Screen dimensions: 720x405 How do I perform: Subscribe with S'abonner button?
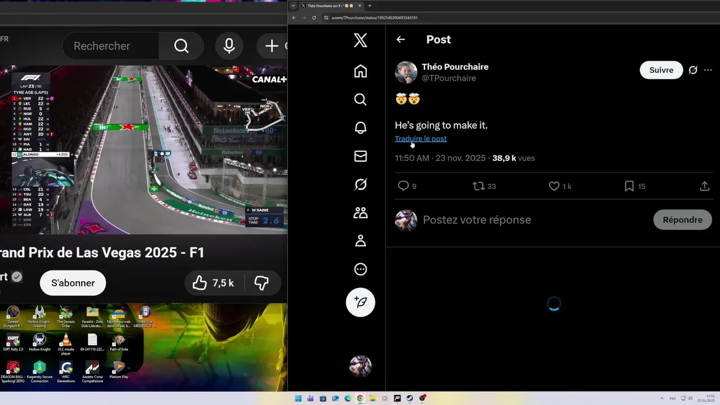73,283
